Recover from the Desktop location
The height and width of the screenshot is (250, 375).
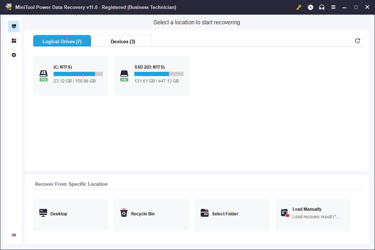(71, 215)
